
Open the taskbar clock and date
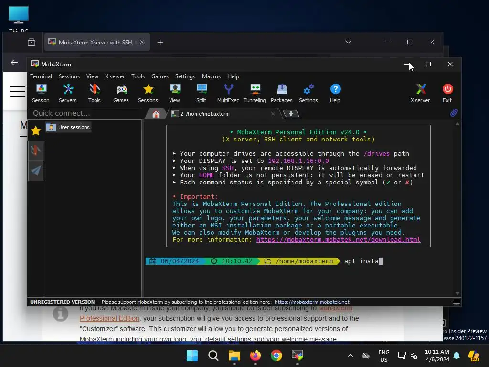click(437, 356)
